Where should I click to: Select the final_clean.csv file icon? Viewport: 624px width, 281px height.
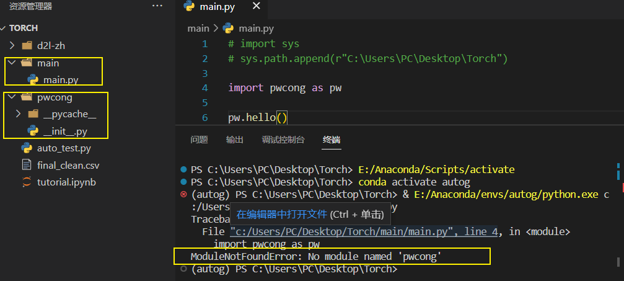[27, 165]
